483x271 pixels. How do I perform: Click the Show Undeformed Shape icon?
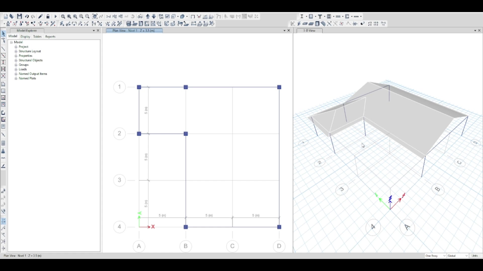(x=193, y=17)
